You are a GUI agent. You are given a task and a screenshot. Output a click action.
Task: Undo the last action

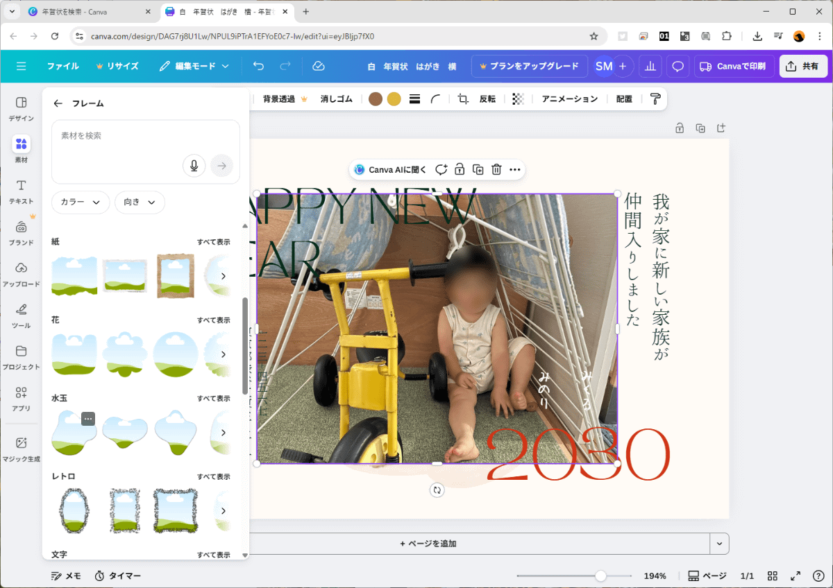click(259, 66)
